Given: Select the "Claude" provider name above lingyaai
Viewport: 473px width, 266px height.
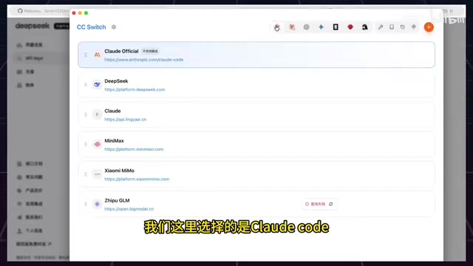Looking at the screenshot, I should coord(112,111).
